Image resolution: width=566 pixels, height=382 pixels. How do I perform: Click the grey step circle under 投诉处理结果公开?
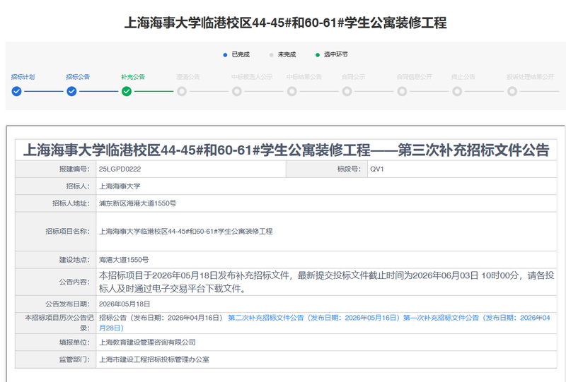tap(512, 92)
